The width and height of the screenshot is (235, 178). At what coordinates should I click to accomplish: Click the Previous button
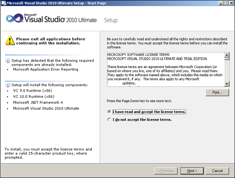tap(166, 171)
